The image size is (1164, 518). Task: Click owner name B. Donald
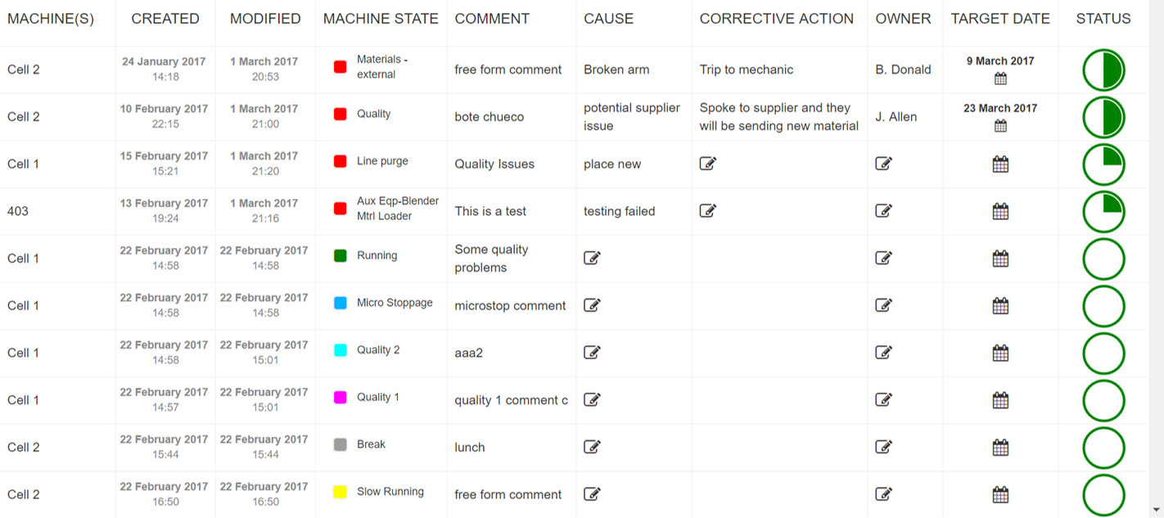(x=903, y=70)
